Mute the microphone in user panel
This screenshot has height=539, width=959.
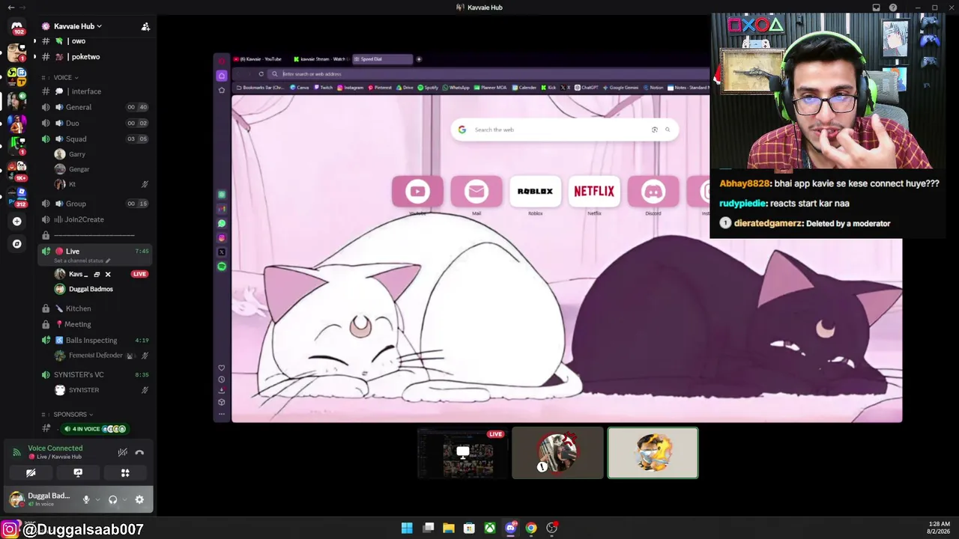click(x=86, y=499)
